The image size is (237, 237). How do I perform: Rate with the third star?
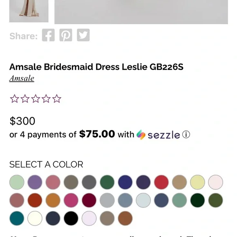pos(36,99)
